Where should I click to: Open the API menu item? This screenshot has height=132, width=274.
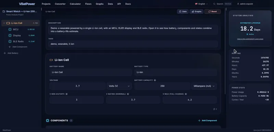[x=119, y=4]
